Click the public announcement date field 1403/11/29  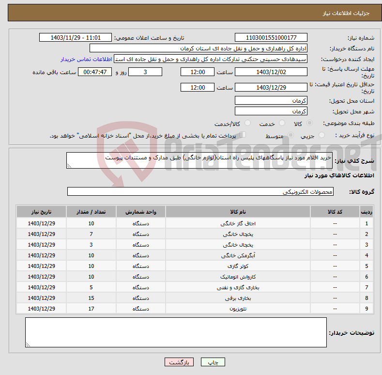pyautogui.click(x=76, y=38)
